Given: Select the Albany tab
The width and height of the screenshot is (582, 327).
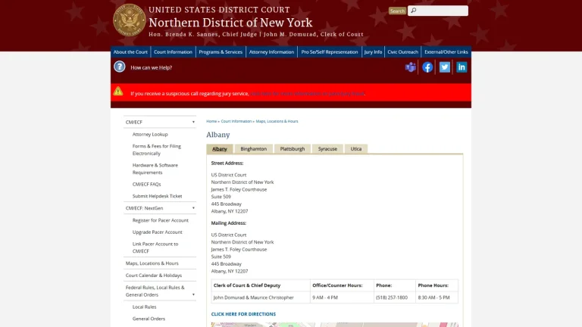Looking at the screenshot, I should tap(220, 148).
